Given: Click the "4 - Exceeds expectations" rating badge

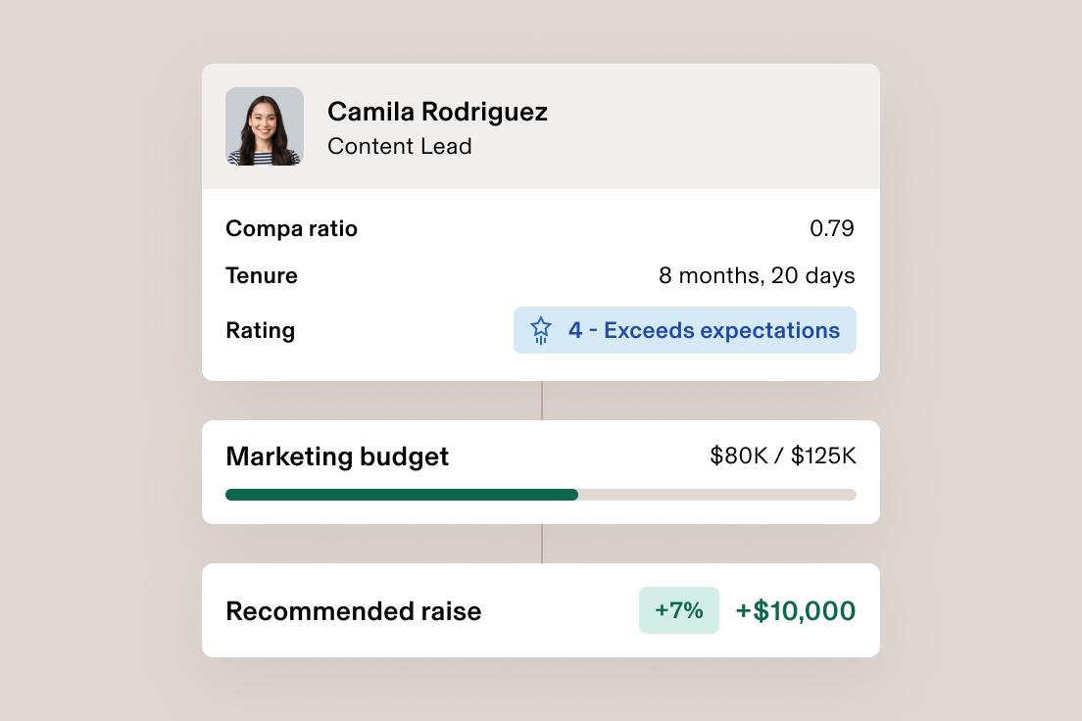Looking at the screenshot, I should click(x=684, y=330).
